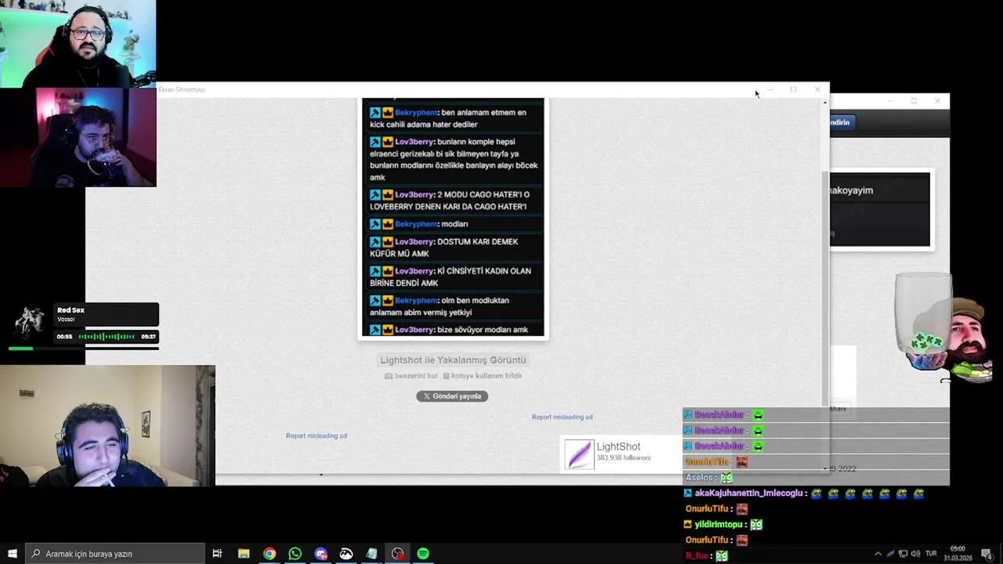Open network settings from the system tray
Image resolution: width=1003 pixels, height=564 pixels.
pos(903,554)
